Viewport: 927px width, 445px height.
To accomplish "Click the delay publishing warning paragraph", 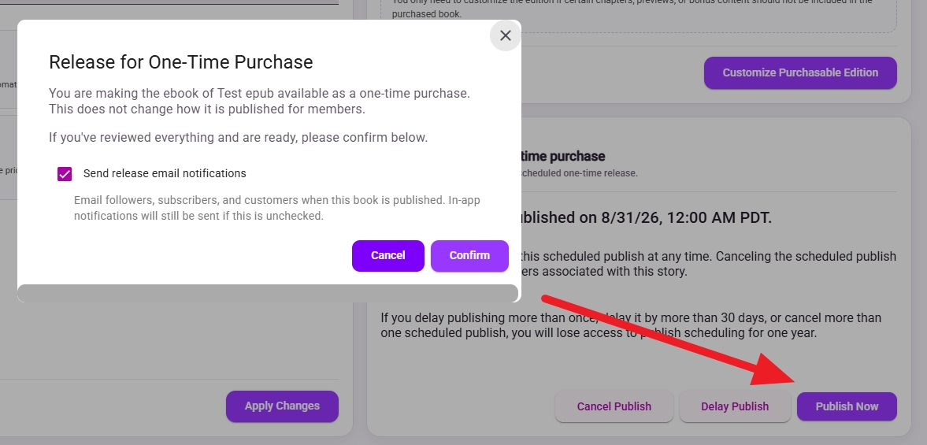I will [631, 325].
